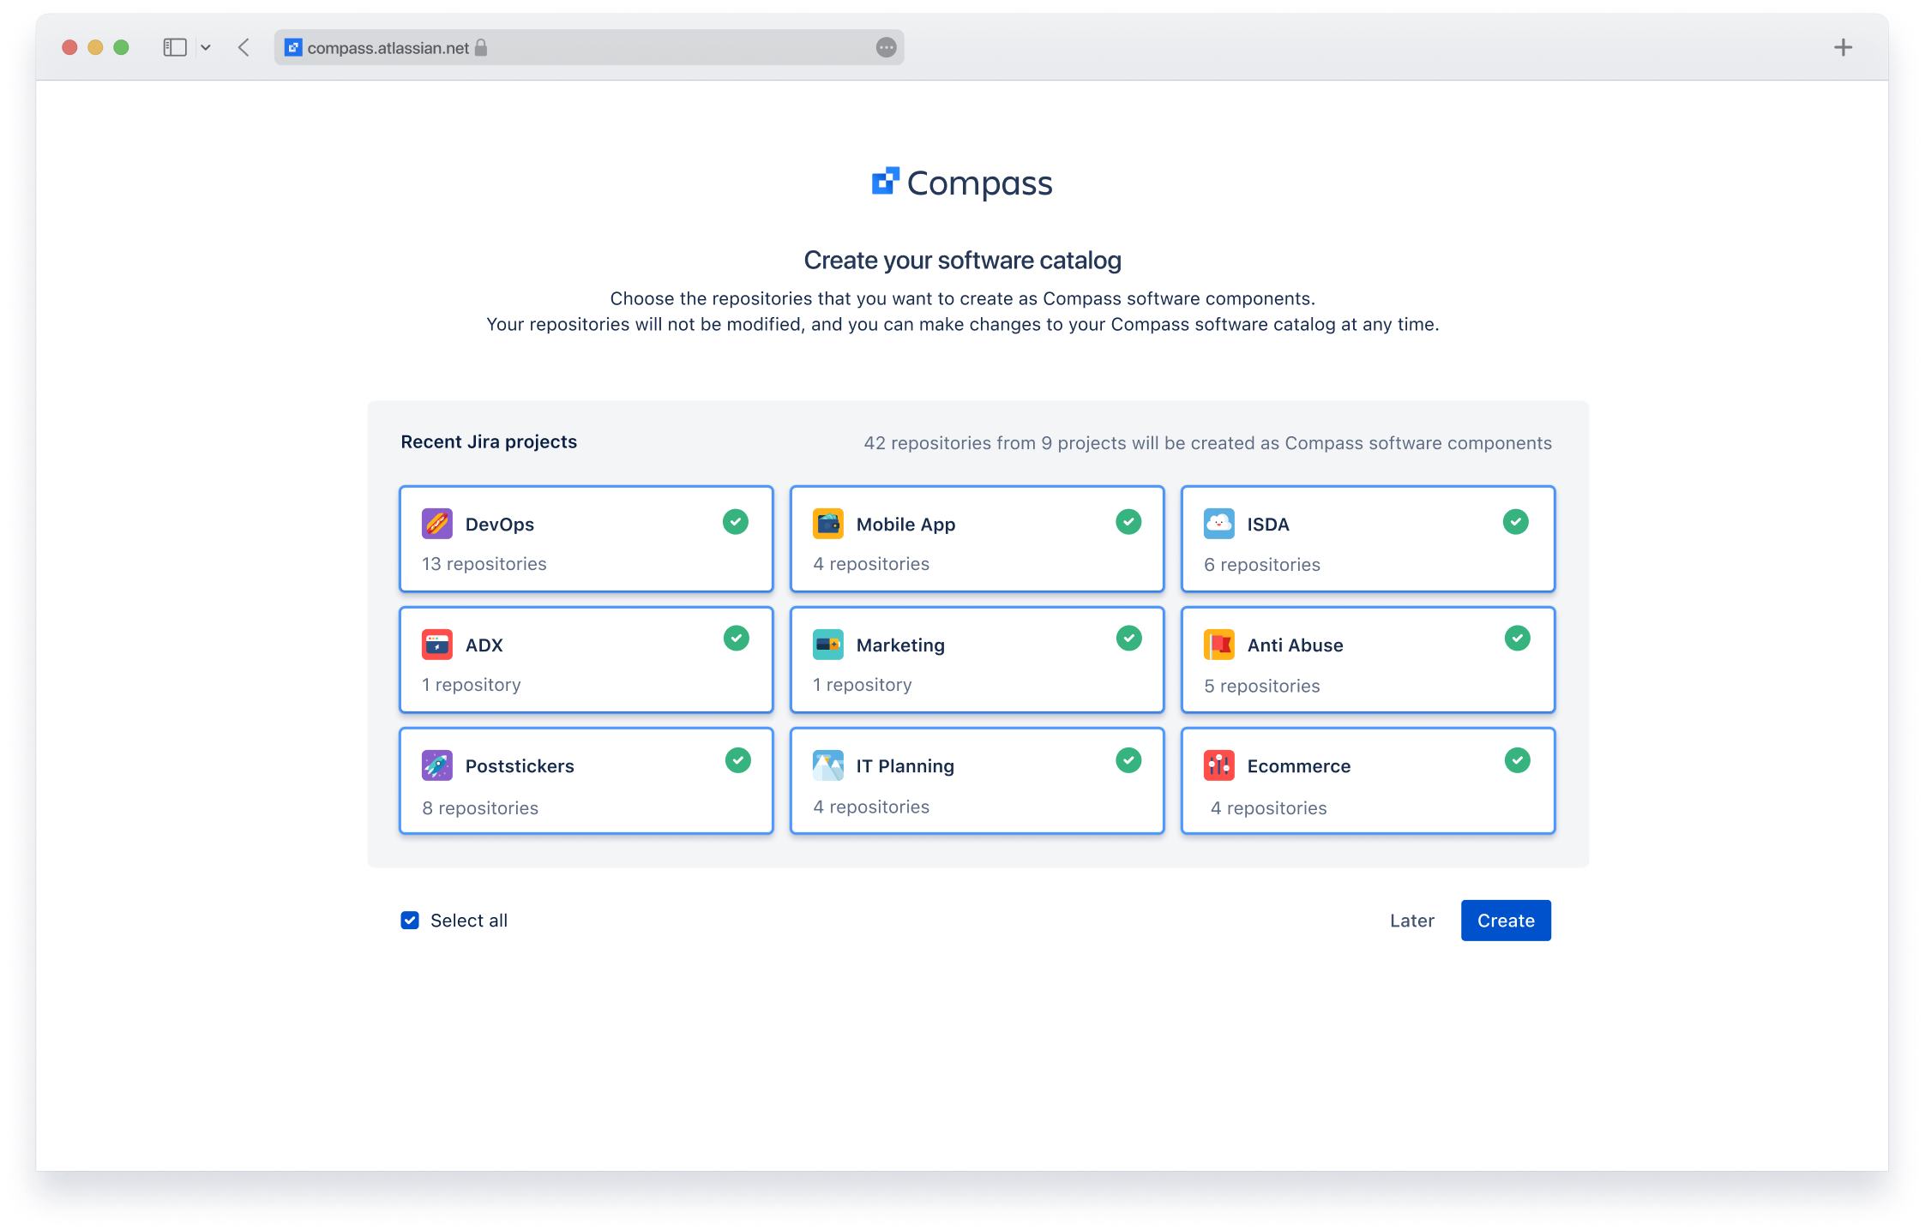Viewport: 1925px width, 1230px height.
Task: Select the DevOps project name
Action: pyautogui.click(x=500, y=525)
